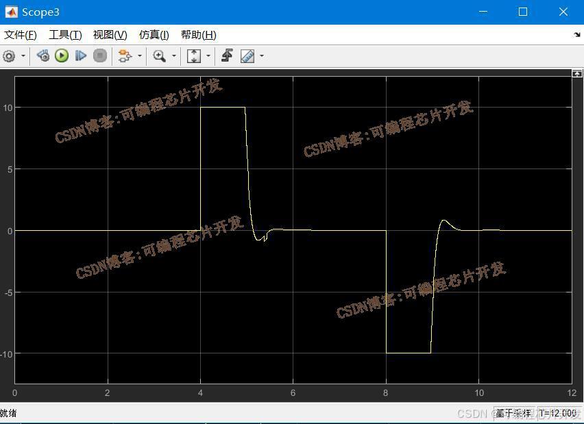Click the Step Back button

[x=43, y=56]
